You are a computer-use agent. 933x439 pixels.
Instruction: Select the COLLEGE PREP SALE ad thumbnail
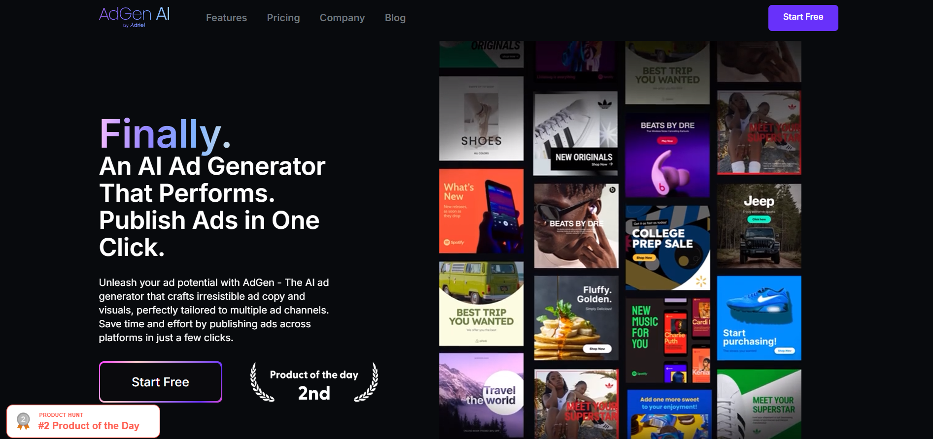click(x=667, y=248)
